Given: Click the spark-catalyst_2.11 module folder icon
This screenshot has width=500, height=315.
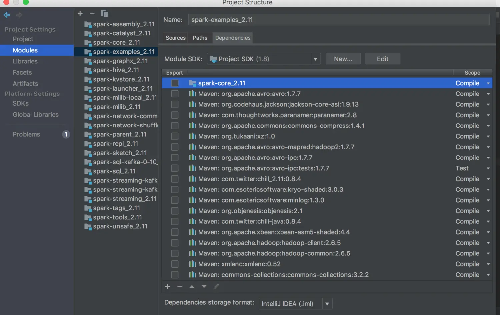Looking at the screenshot, I should point(88,33).
